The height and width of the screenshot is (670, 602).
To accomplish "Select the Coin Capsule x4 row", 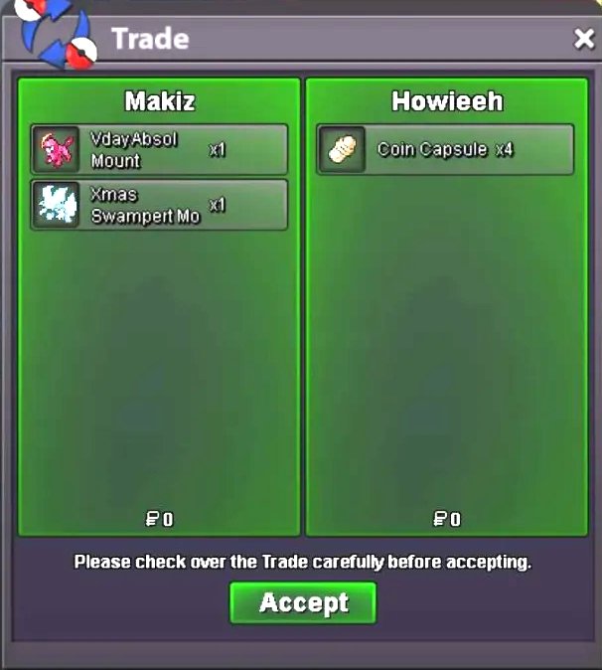I will (x=445, y=149).
